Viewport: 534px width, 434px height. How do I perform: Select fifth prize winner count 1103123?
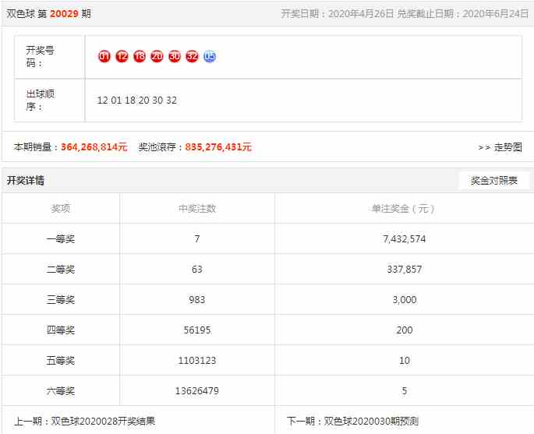click(x=197, y=360)
